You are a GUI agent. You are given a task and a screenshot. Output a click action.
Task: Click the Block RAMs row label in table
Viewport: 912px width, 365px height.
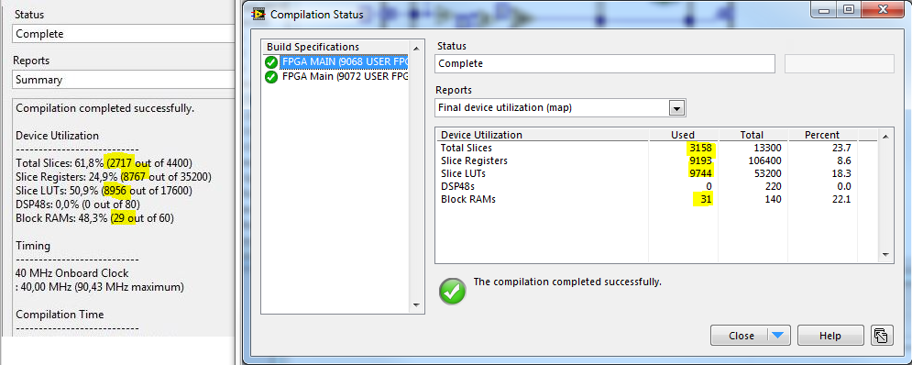(468, 199)
